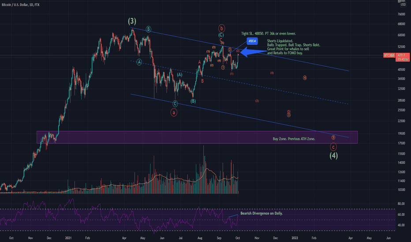Select the "and Retails to FOMO buy." line
Viewport: 411px width, 242px height.
click(x=285, y=53)
